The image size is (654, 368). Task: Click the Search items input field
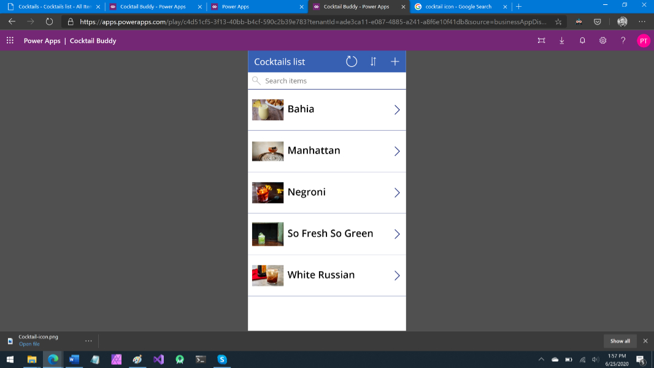pyautogui.click(x=331, y=81)
